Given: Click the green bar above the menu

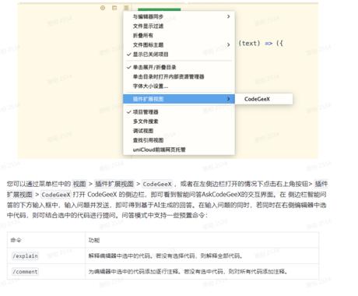Looking at the screenshot, I should (x=159, y=9).
